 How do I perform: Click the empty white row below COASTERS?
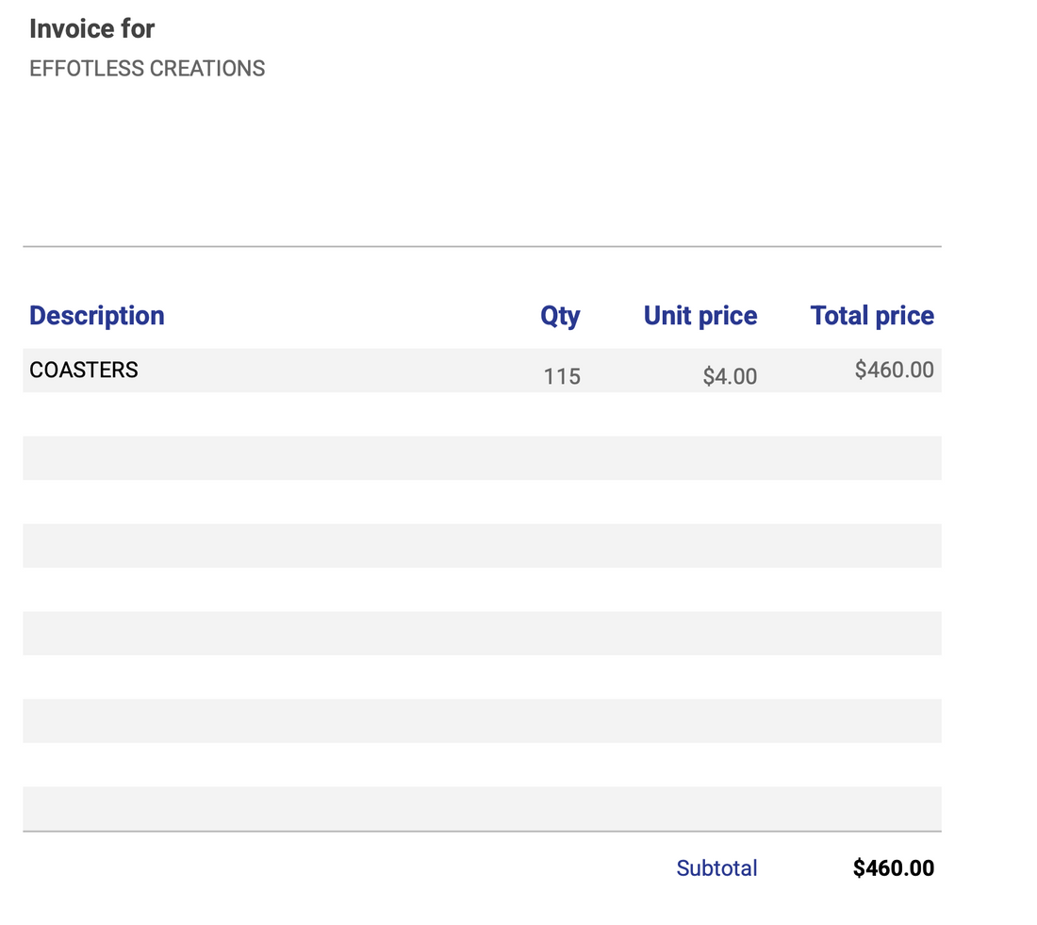pyautogui.click(x=481, y=414)
